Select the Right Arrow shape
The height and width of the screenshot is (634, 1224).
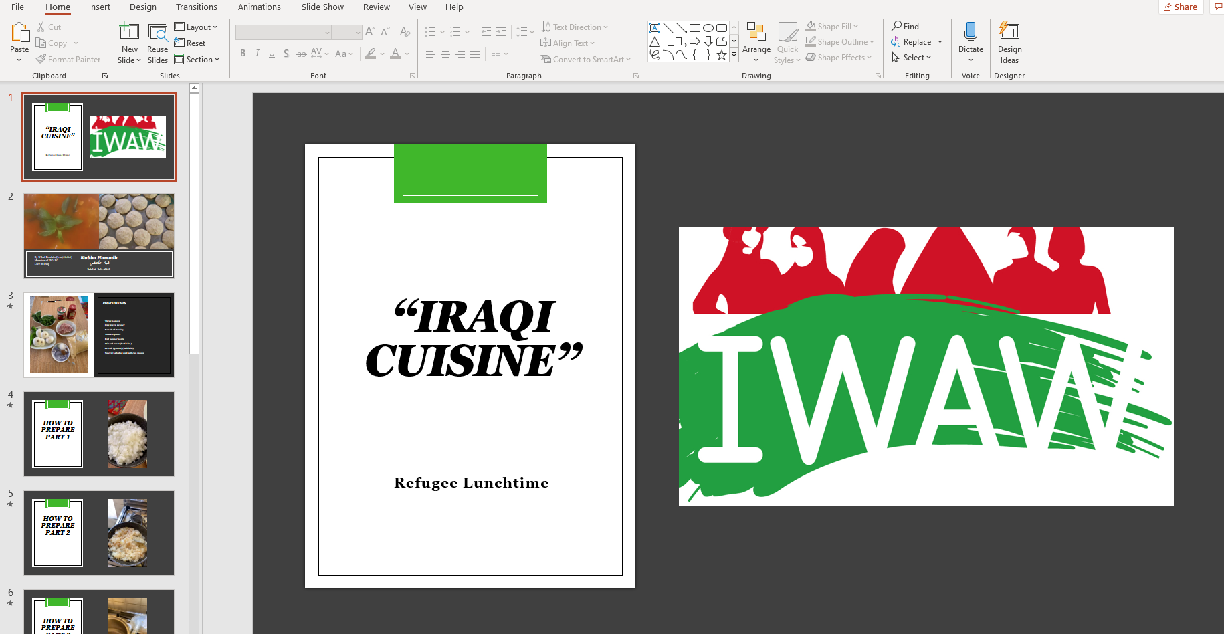pos(695,41)
